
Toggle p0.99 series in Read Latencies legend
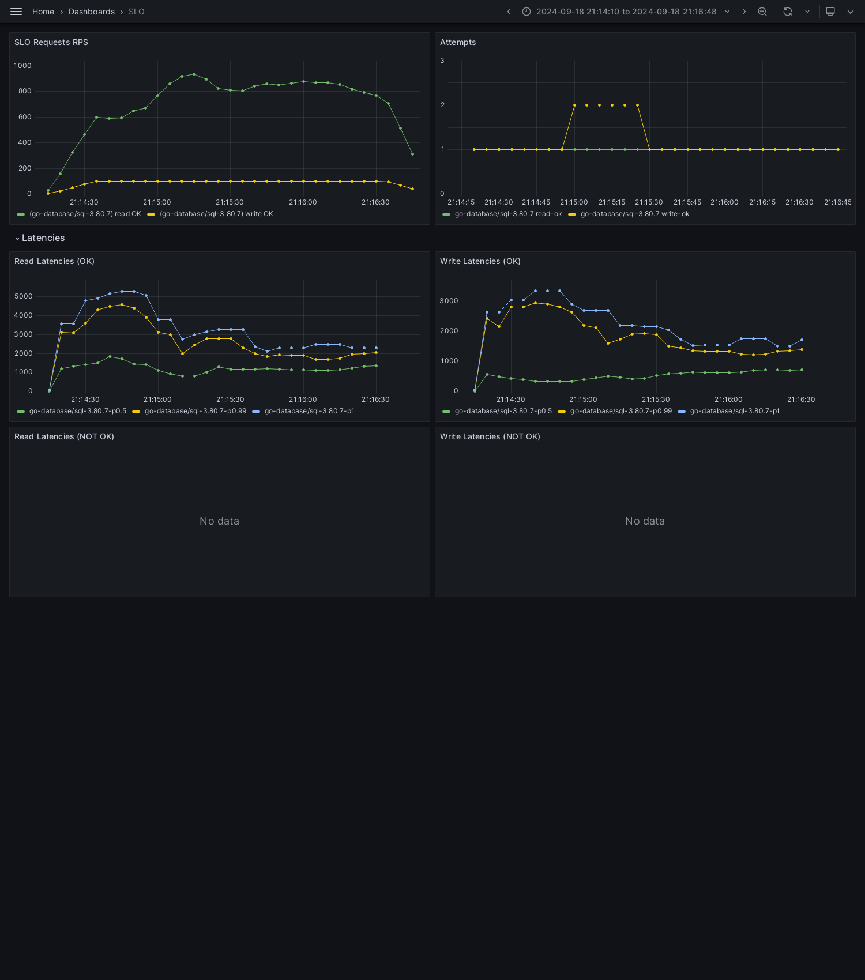[x=195, y=411]
